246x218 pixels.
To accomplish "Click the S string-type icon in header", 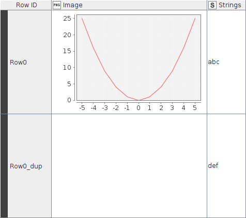I will (212, 5).
